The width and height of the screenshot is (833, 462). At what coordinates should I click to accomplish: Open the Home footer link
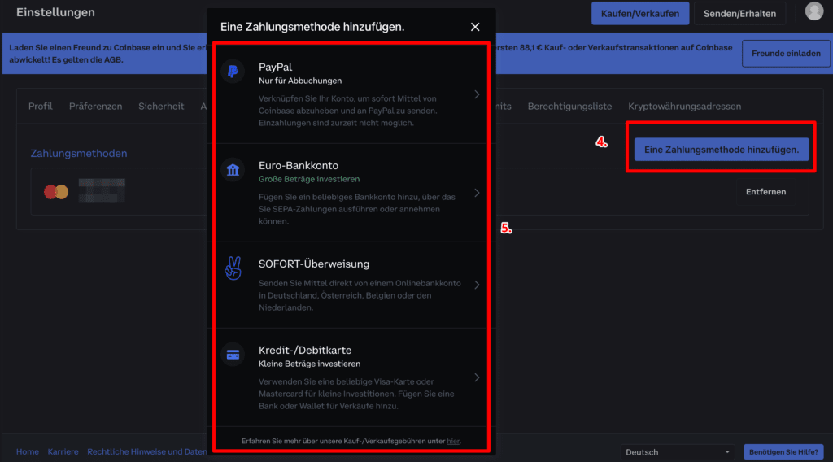[x=27, y=451]
